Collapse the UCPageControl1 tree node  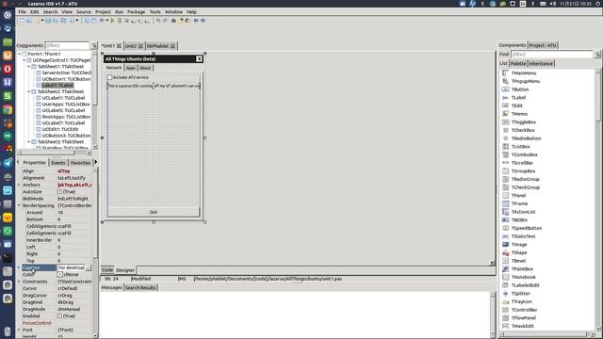pos(24,60)
